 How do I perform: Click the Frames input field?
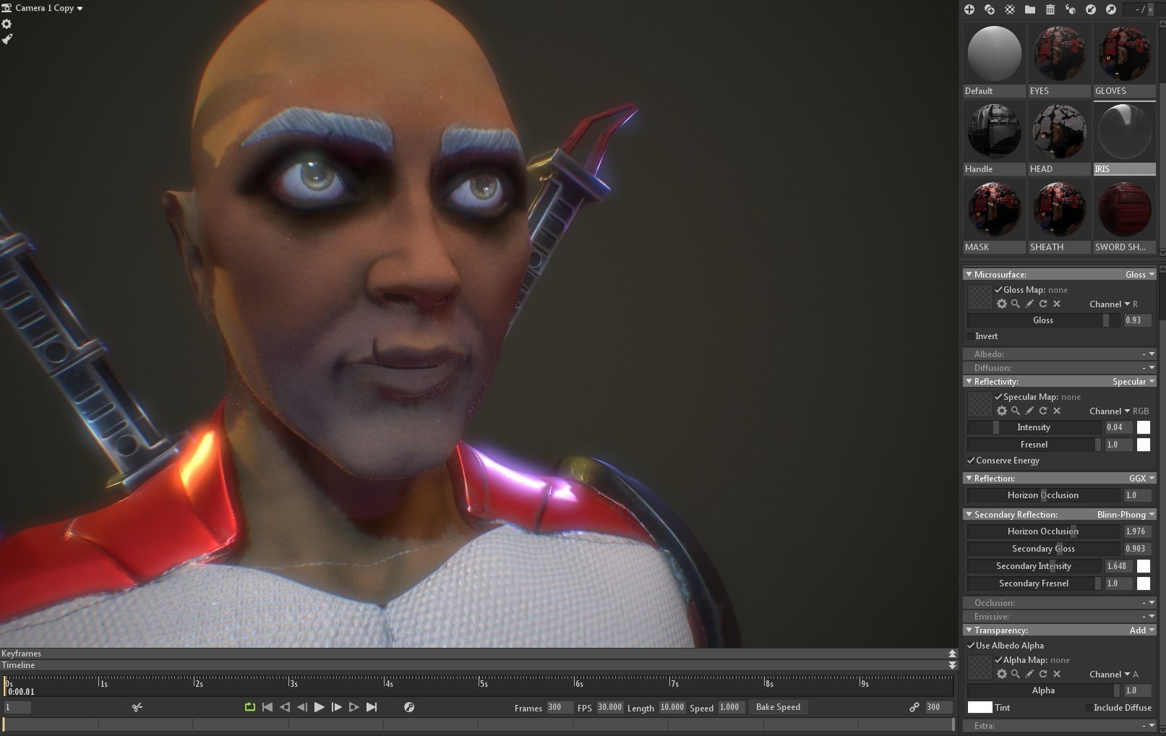[x=560, y=707]
